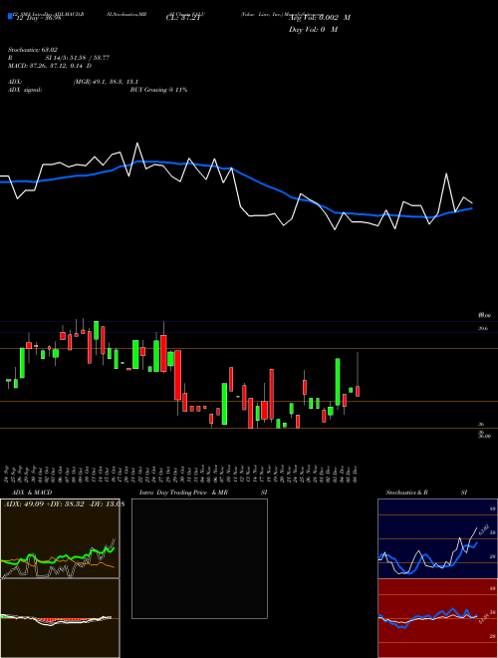498x658 pixels.
Task: Click the 'ADX: 49.09 +DY: 38.32 -DY: 13.08' readout
Action: [64, 504]
